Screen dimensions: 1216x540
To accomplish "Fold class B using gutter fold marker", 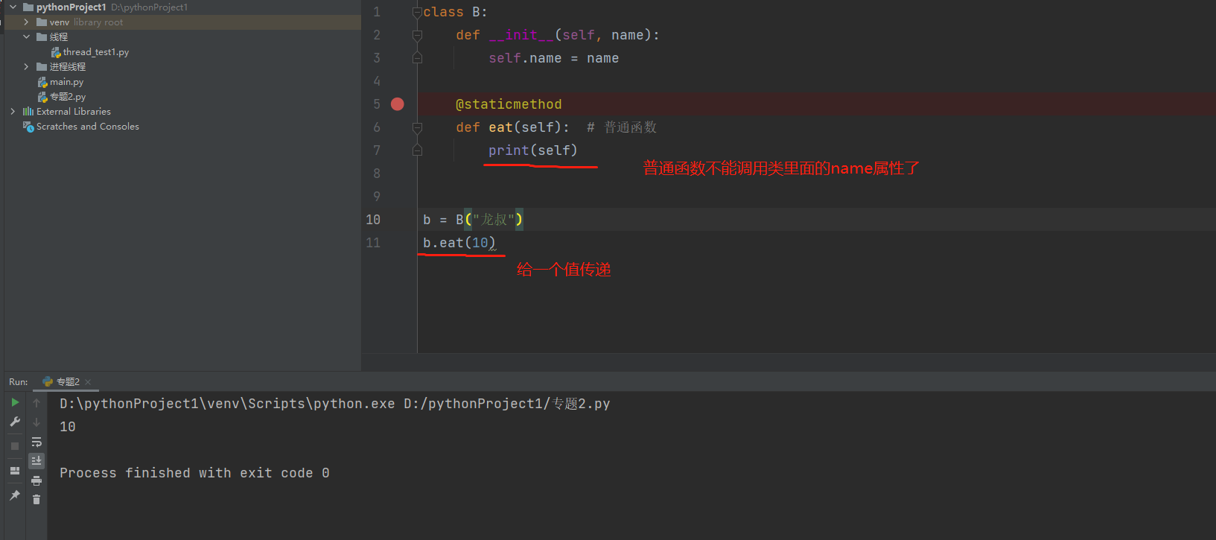I will click(x=417, y=12).
